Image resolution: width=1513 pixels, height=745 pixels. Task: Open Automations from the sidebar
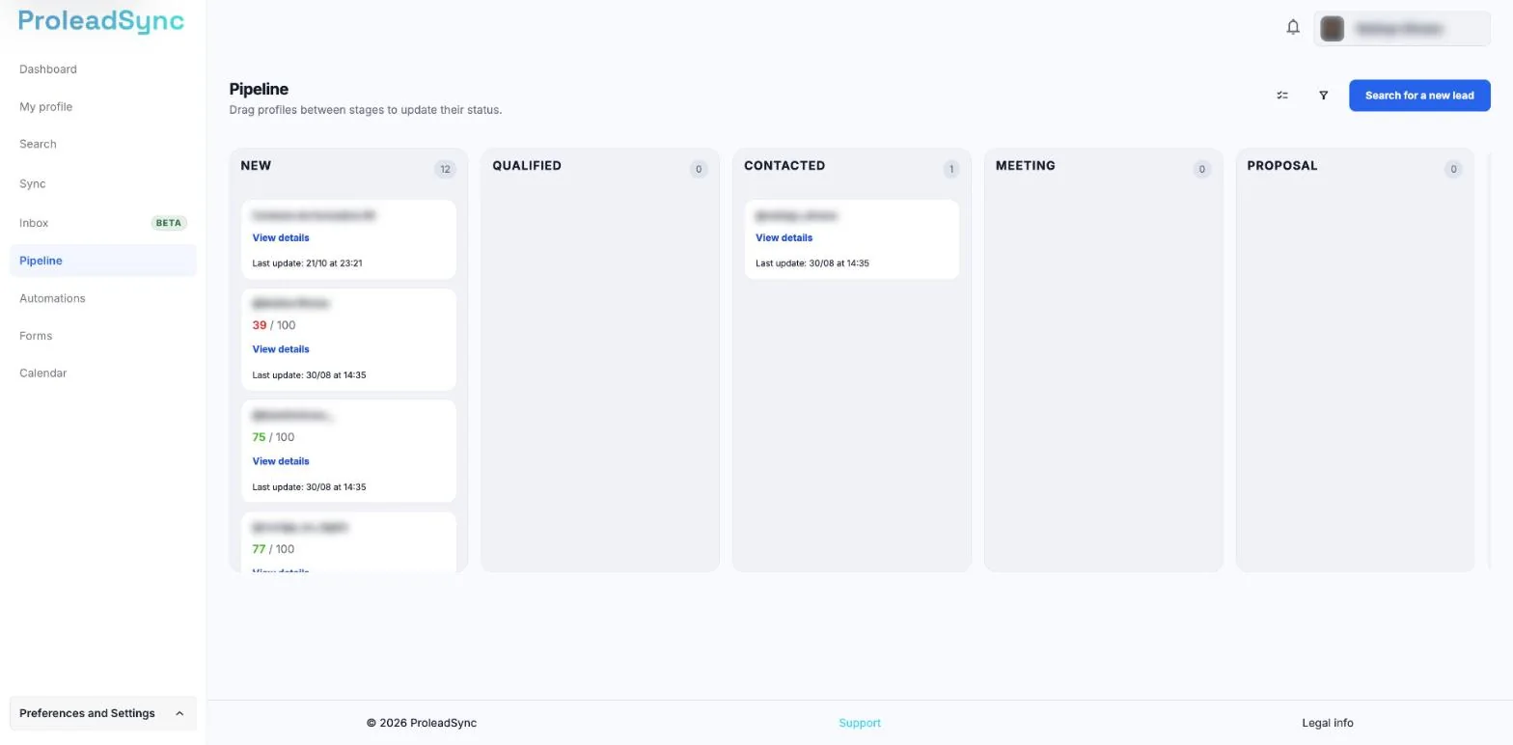click(52, 298)
